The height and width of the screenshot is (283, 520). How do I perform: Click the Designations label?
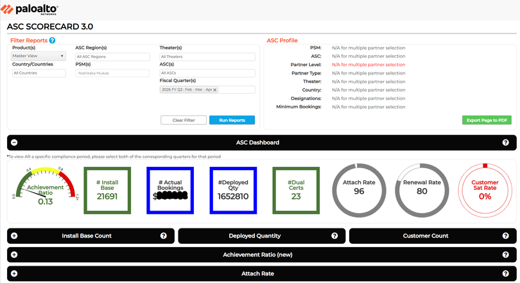[306, 98]
